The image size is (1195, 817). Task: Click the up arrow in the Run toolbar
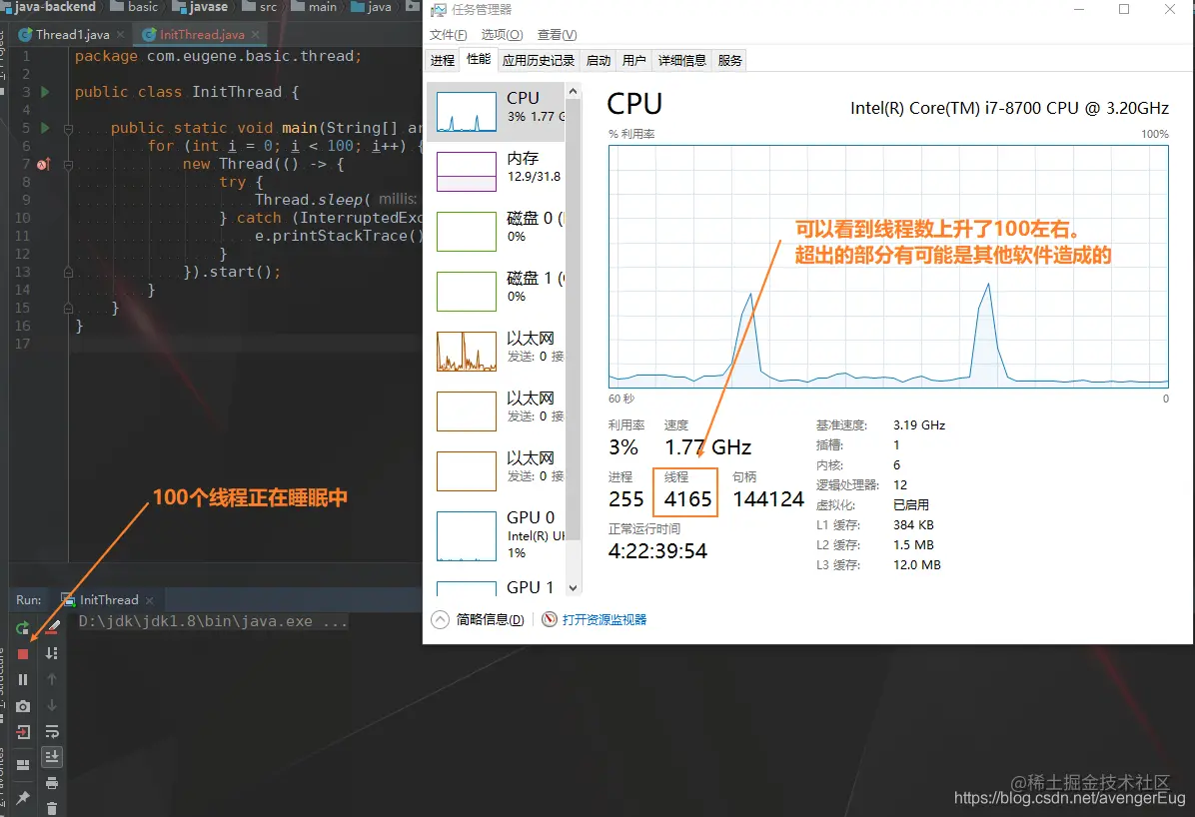click(52, 679)
